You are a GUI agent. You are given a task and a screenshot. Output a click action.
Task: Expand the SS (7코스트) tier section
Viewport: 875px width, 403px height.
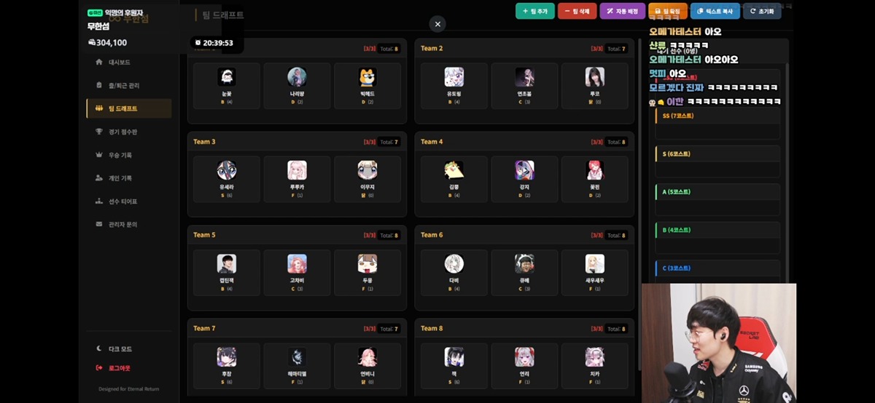point(678,116)
